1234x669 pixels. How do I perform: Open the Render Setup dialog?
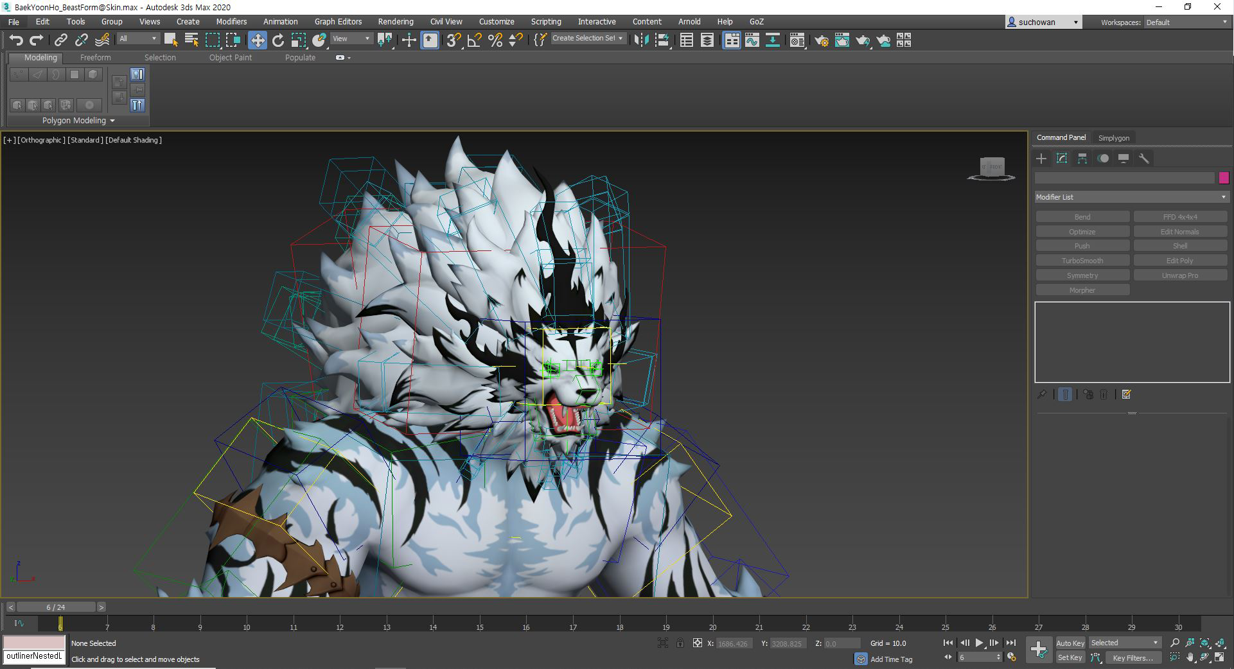821,40
